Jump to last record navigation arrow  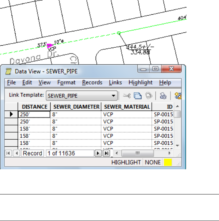tap(106, 153)
